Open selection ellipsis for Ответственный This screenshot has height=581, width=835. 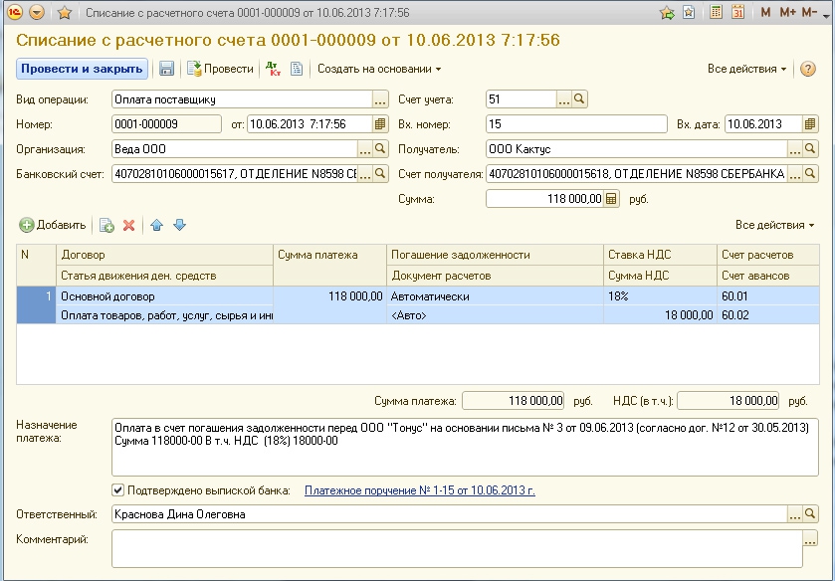795,514
